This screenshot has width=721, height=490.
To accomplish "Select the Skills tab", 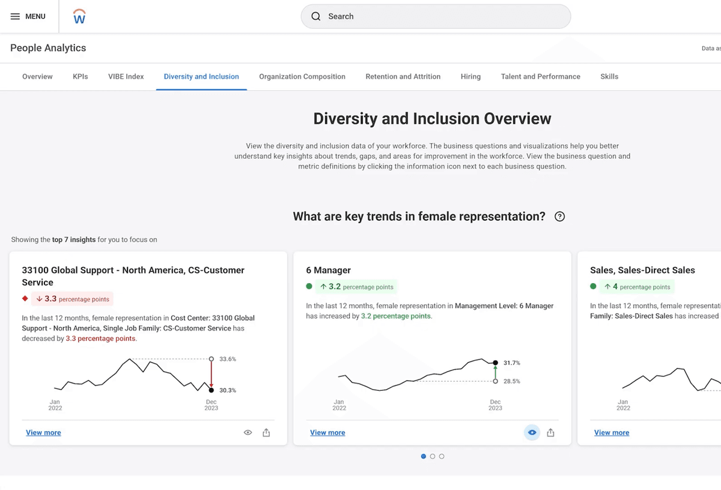I will 609,76.
